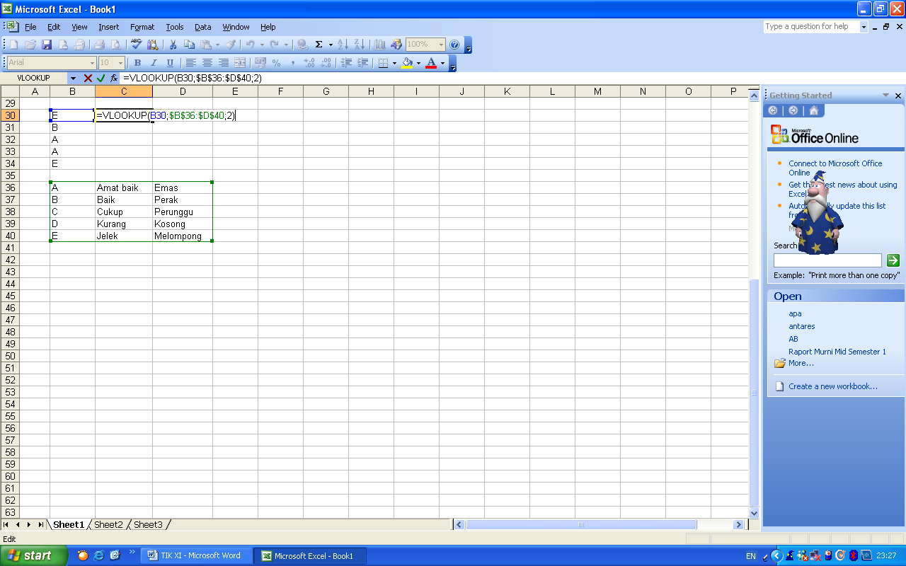
Task: Open the Insert Function fx dialog
Action: tap(114, 78)
